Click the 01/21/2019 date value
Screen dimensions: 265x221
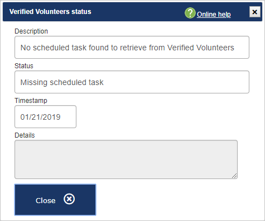pos(40,117)
